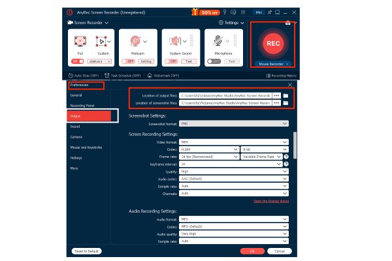Click the pin-to-top icon
Image resolution: width=392 pixels, height=261 pixels.
(269, 12)
